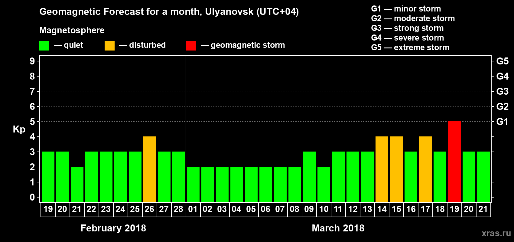Click the 'G3 — strong storm' legend text

407,28
